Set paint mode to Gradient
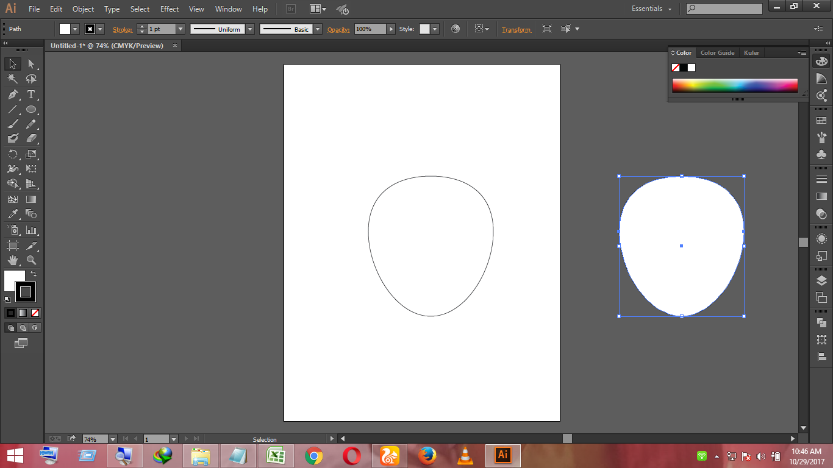 click(23, 313)
